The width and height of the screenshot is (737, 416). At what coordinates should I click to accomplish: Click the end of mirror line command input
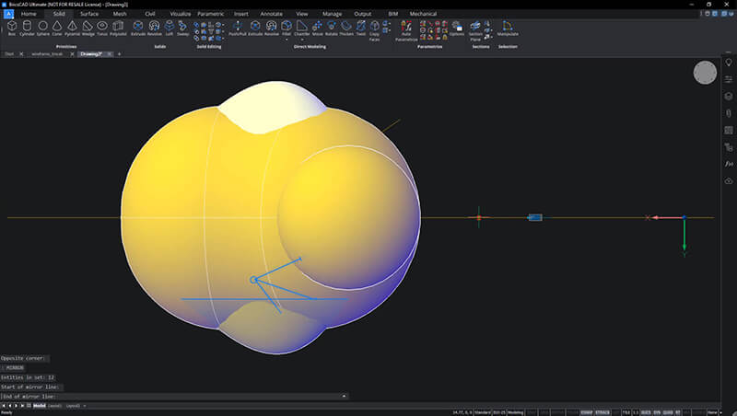click(x=174, y=397)
